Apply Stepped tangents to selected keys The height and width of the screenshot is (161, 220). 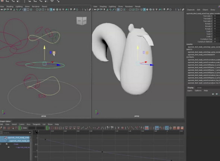[x=98, y=128]
